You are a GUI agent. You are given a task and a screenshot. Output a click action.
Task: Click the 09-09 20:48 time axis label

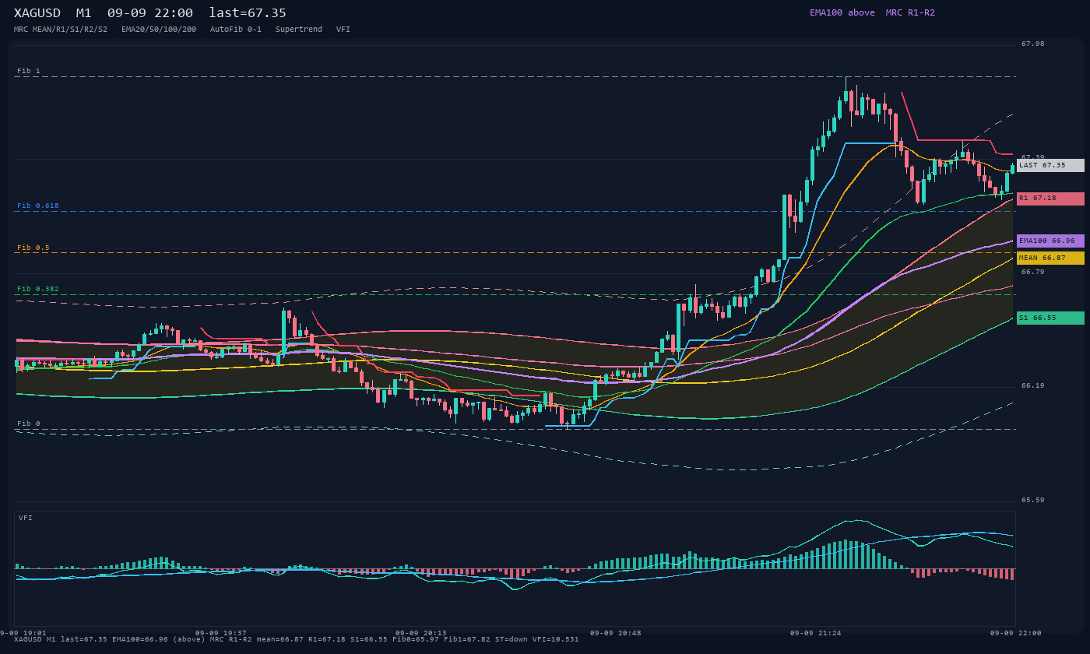tap(616, 633)
